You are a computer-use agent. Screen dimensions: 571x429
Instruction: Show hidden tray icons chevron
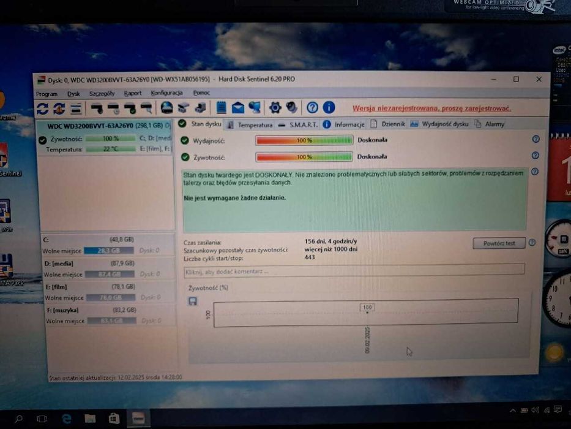click(512, 411)
